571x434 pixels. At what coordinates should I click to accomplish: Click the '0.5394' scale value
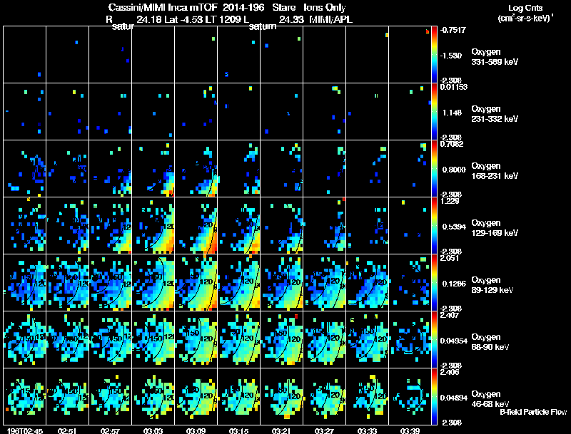454,227
